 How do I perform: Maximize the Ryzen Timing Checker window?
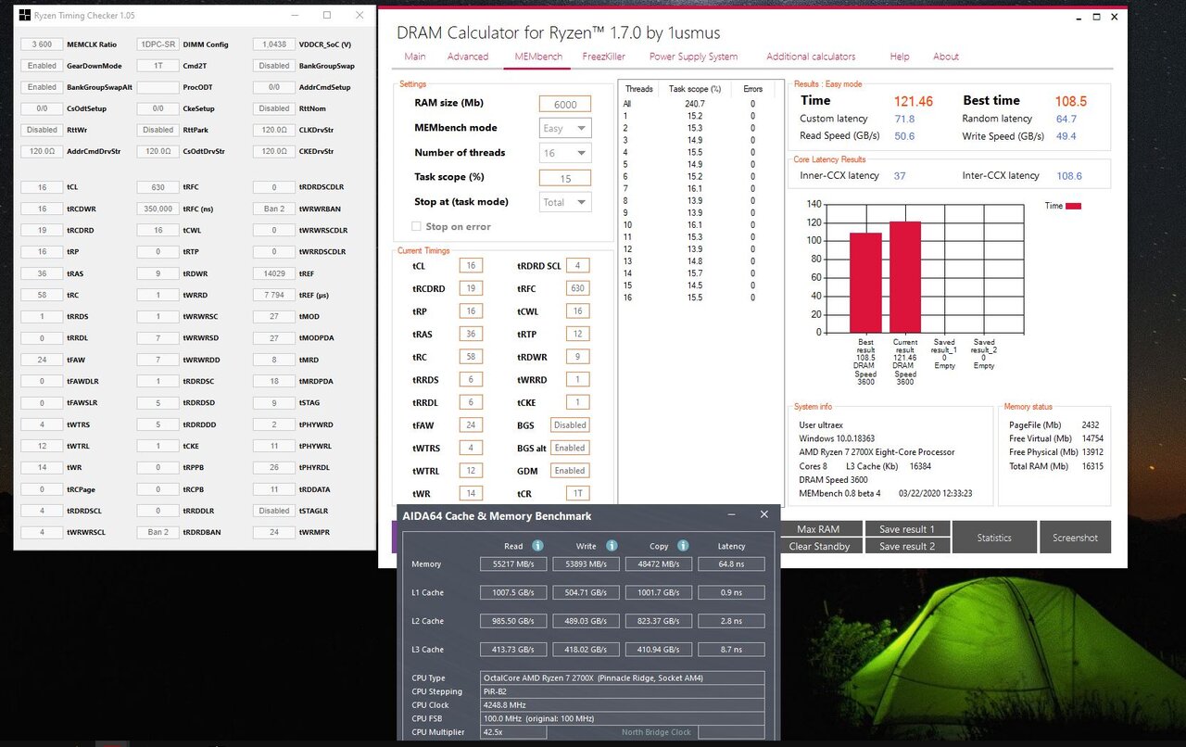click(326, 16)
